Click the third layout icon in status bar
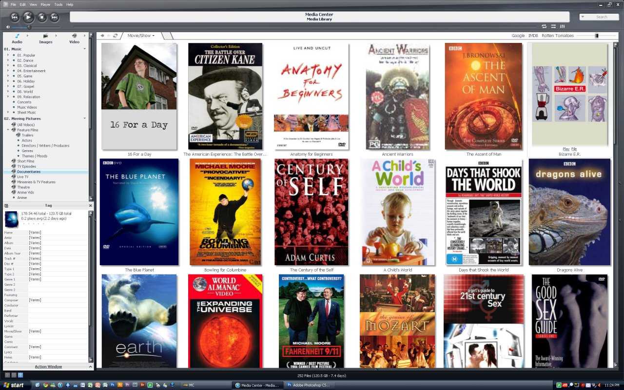The height and width of the screenshot is (390, 624). (20, 375)
